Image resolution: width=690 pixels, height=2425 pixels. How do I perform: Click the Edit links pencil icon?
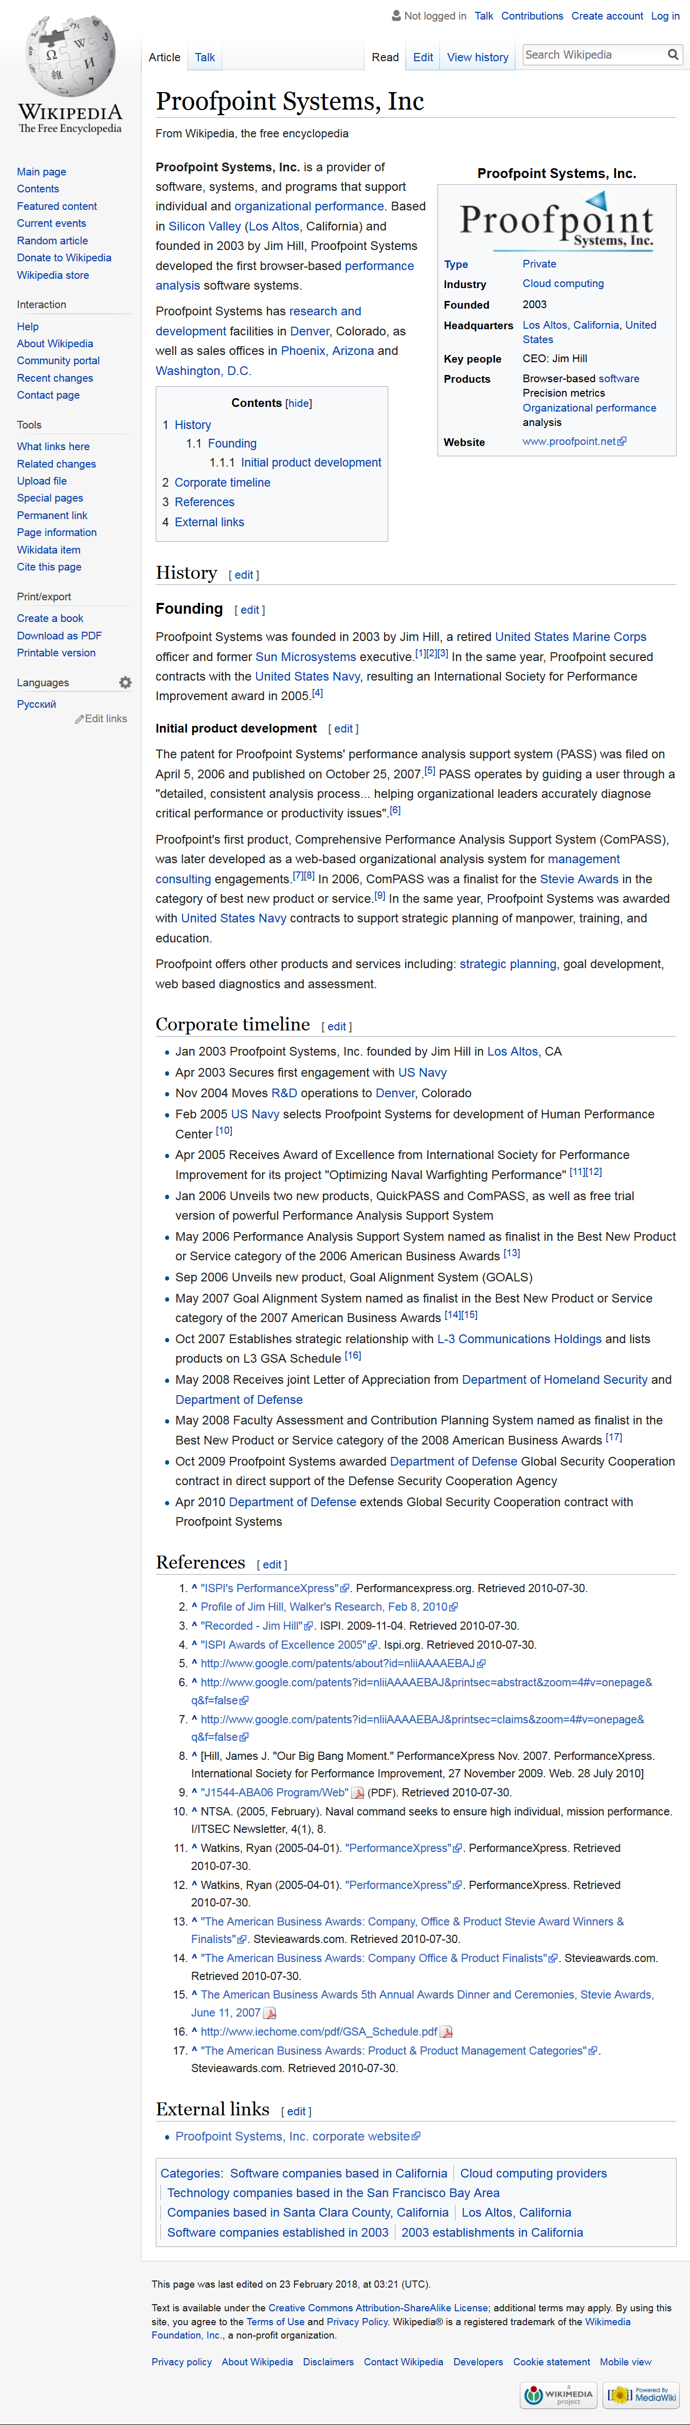(79, 719)
